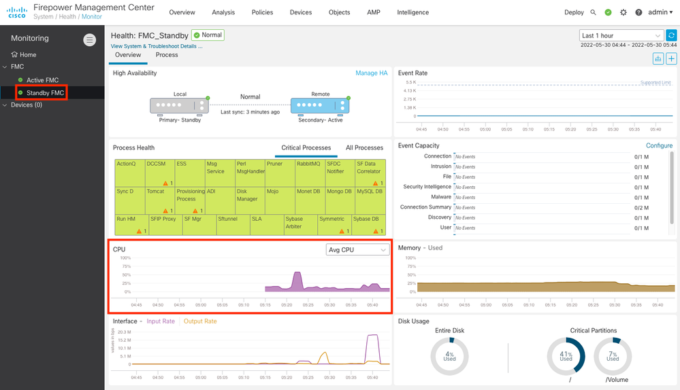Open the Objects menu
680x390 pixels.
pos(339,12)
